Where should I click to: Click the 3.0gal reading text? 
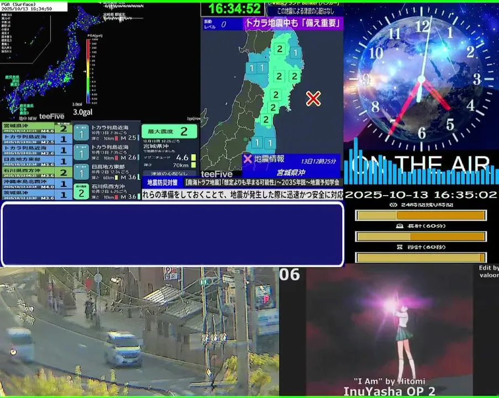click(x=83, y=112)
